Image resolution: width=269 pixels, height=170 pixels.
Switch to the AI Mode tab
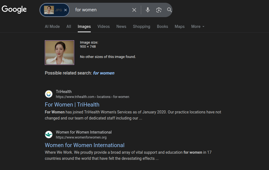(x=52, y=26)
